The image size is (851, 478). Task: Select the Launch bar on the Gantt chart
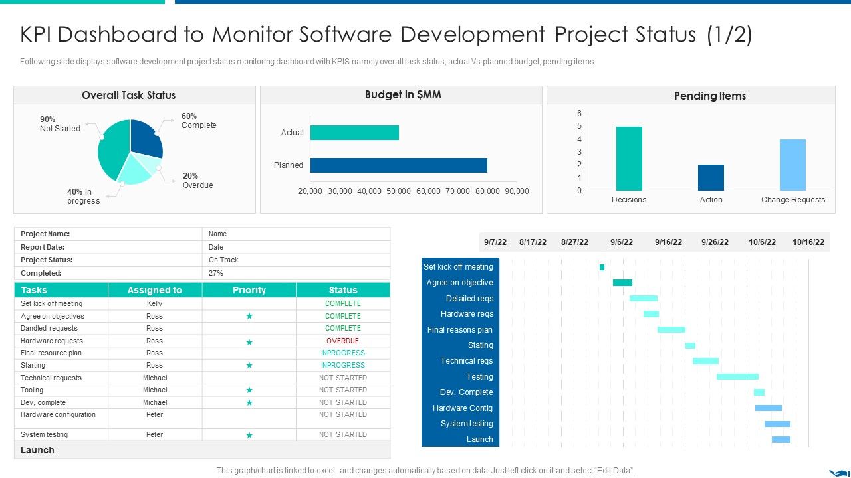click(x=781, y=439)
